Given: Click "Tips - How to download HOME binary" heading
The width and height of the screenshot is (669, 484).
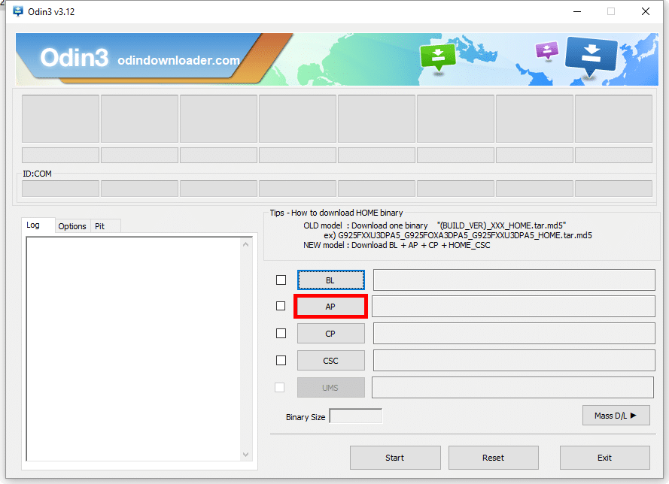Looking at the screenshot, I should (x=336, y=213).
